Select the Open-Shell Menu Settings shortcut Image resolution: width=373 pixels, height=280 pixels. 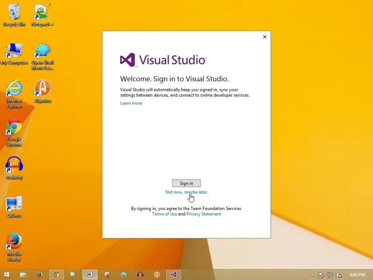tap(42, 57)
